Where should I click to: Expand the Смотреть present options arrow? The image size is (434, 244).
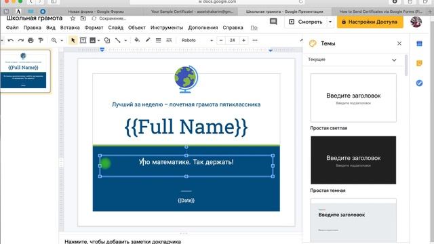[x=330, y=22]
